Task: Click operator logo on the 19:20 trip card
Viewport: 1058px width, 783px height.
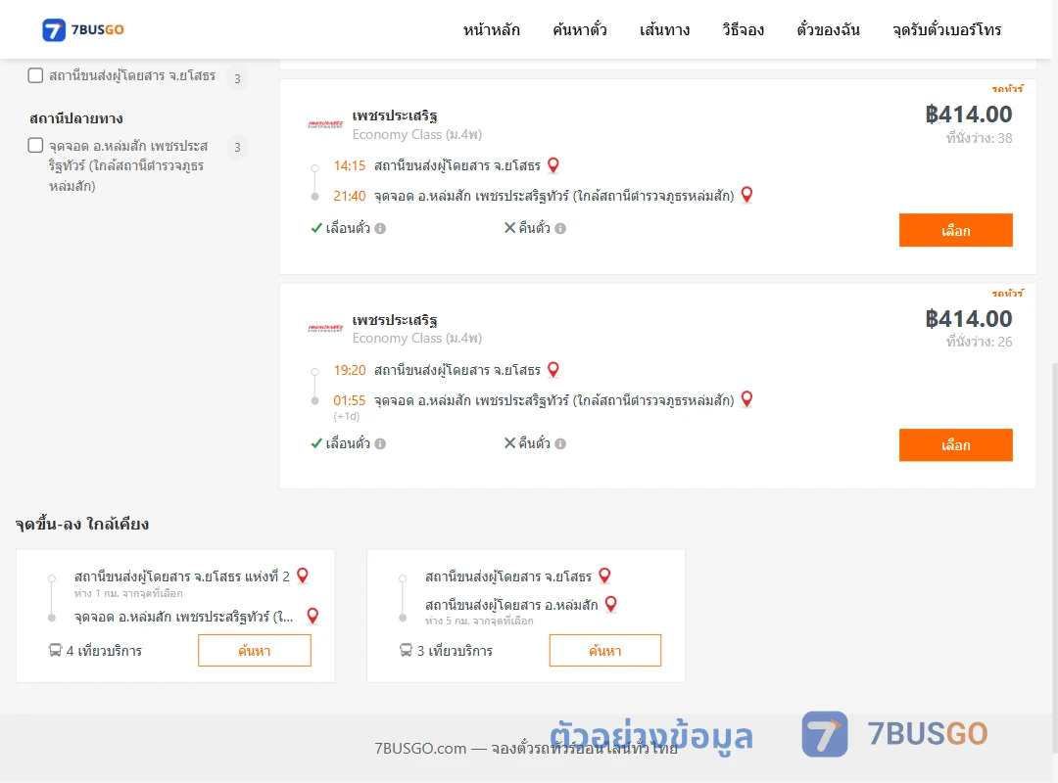Action: tap(325, 329)
